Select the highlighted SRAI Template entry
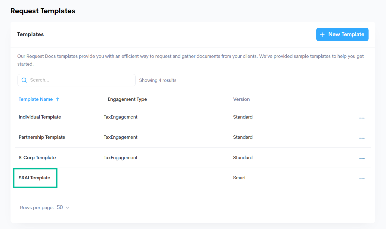The width and height of the screenshot is (386, 229). 35,178
